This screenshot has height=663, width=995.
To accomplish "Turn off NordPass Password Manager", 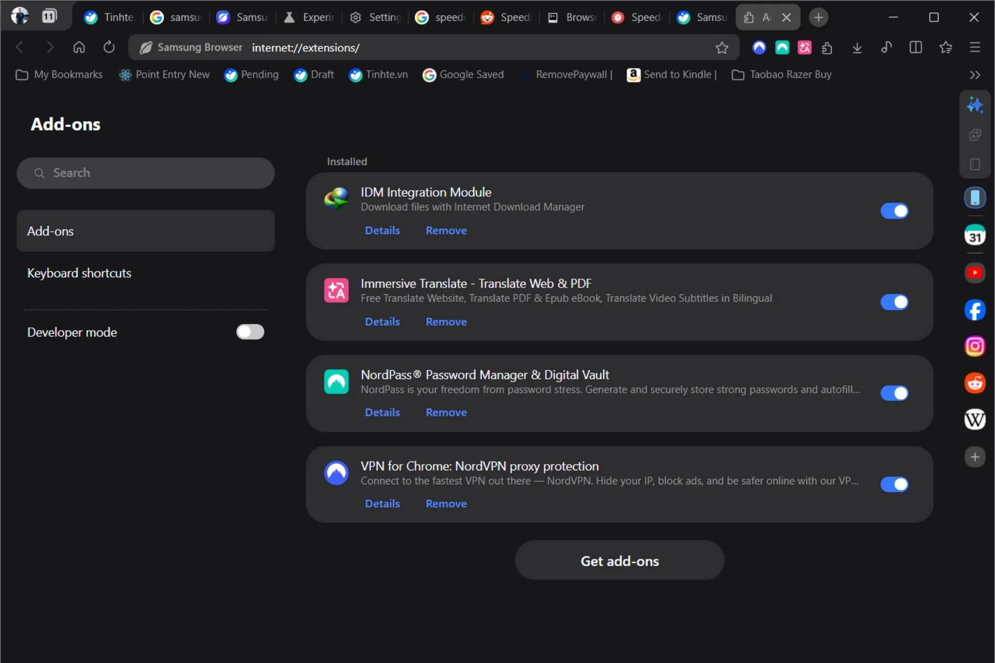I will (894, 393).
